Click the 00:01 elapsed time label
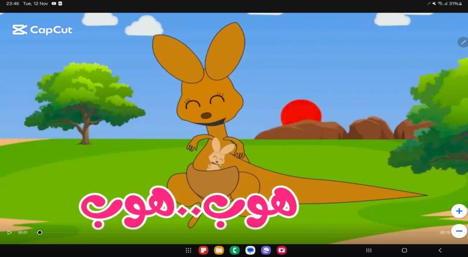The height and width of the screenshot is (257, 468). 23,233
